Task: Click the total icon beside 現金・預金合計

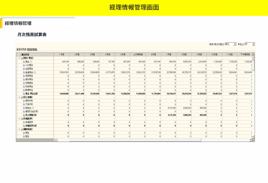Action: pyautogui.click(x=24, y=94)
